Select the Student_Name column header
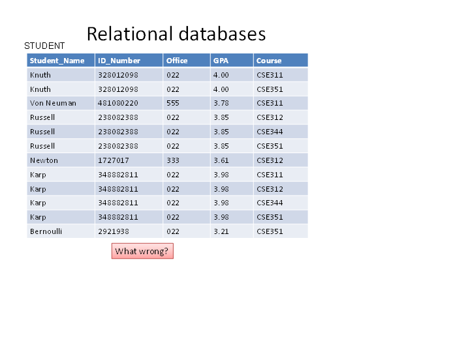Viewport: 470px width, 352px height. pyautogui.click(x=61, y=61)
